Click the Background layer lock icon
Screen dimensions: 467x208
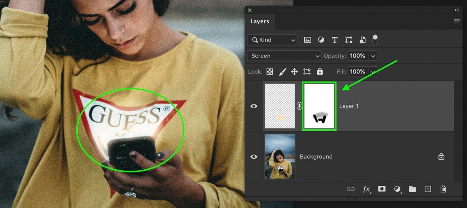441,156
